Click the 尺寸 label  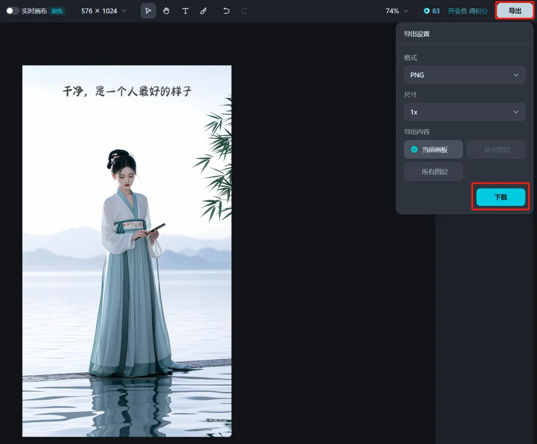[410, 94]
